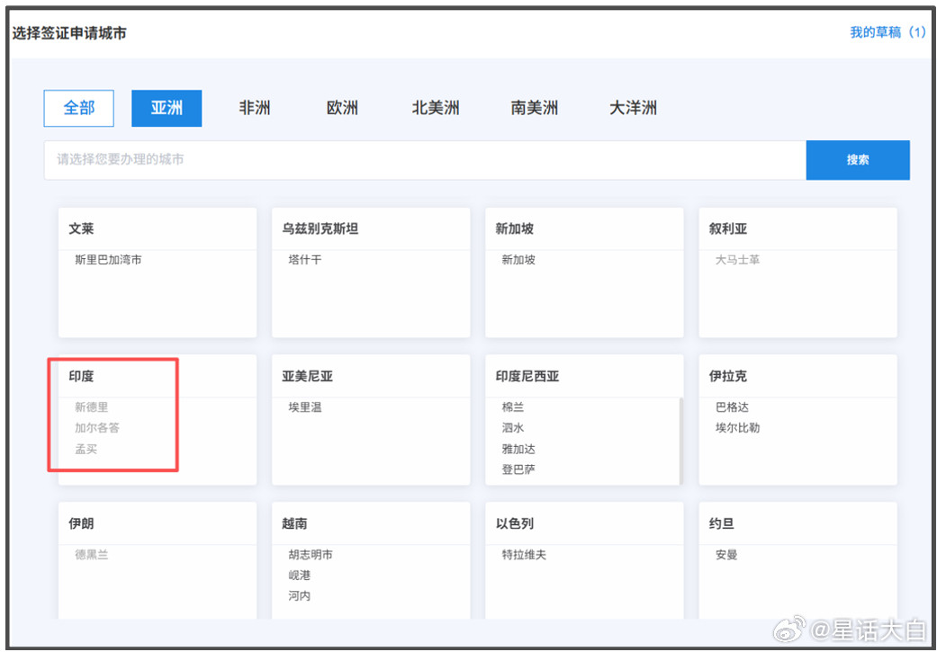Viewport: 937px width, 652px height.
Task: Choose 胡志明市 under 越南
Action: (x=311, y=555)
